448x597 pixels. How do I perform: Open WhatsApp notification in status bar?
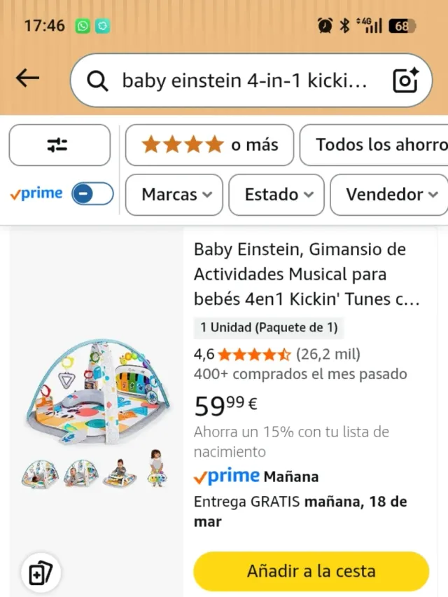83,26
